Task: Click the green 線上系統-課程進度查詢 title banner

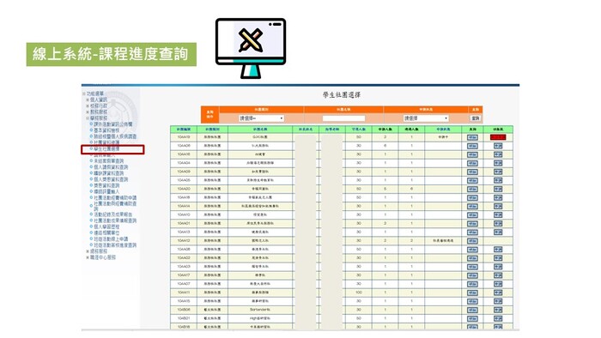Action: pos(111,54)
